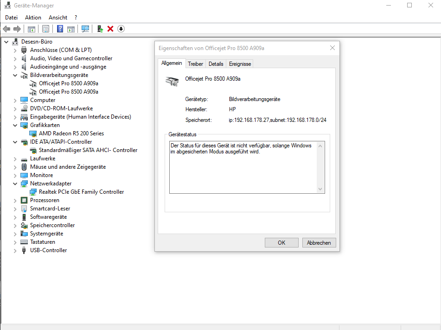Open the Aktion menu

(33, 18)
